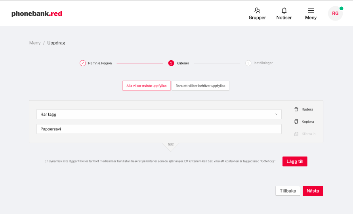
Task: Click the Klistra in paste icon
Action: (296, 134)
